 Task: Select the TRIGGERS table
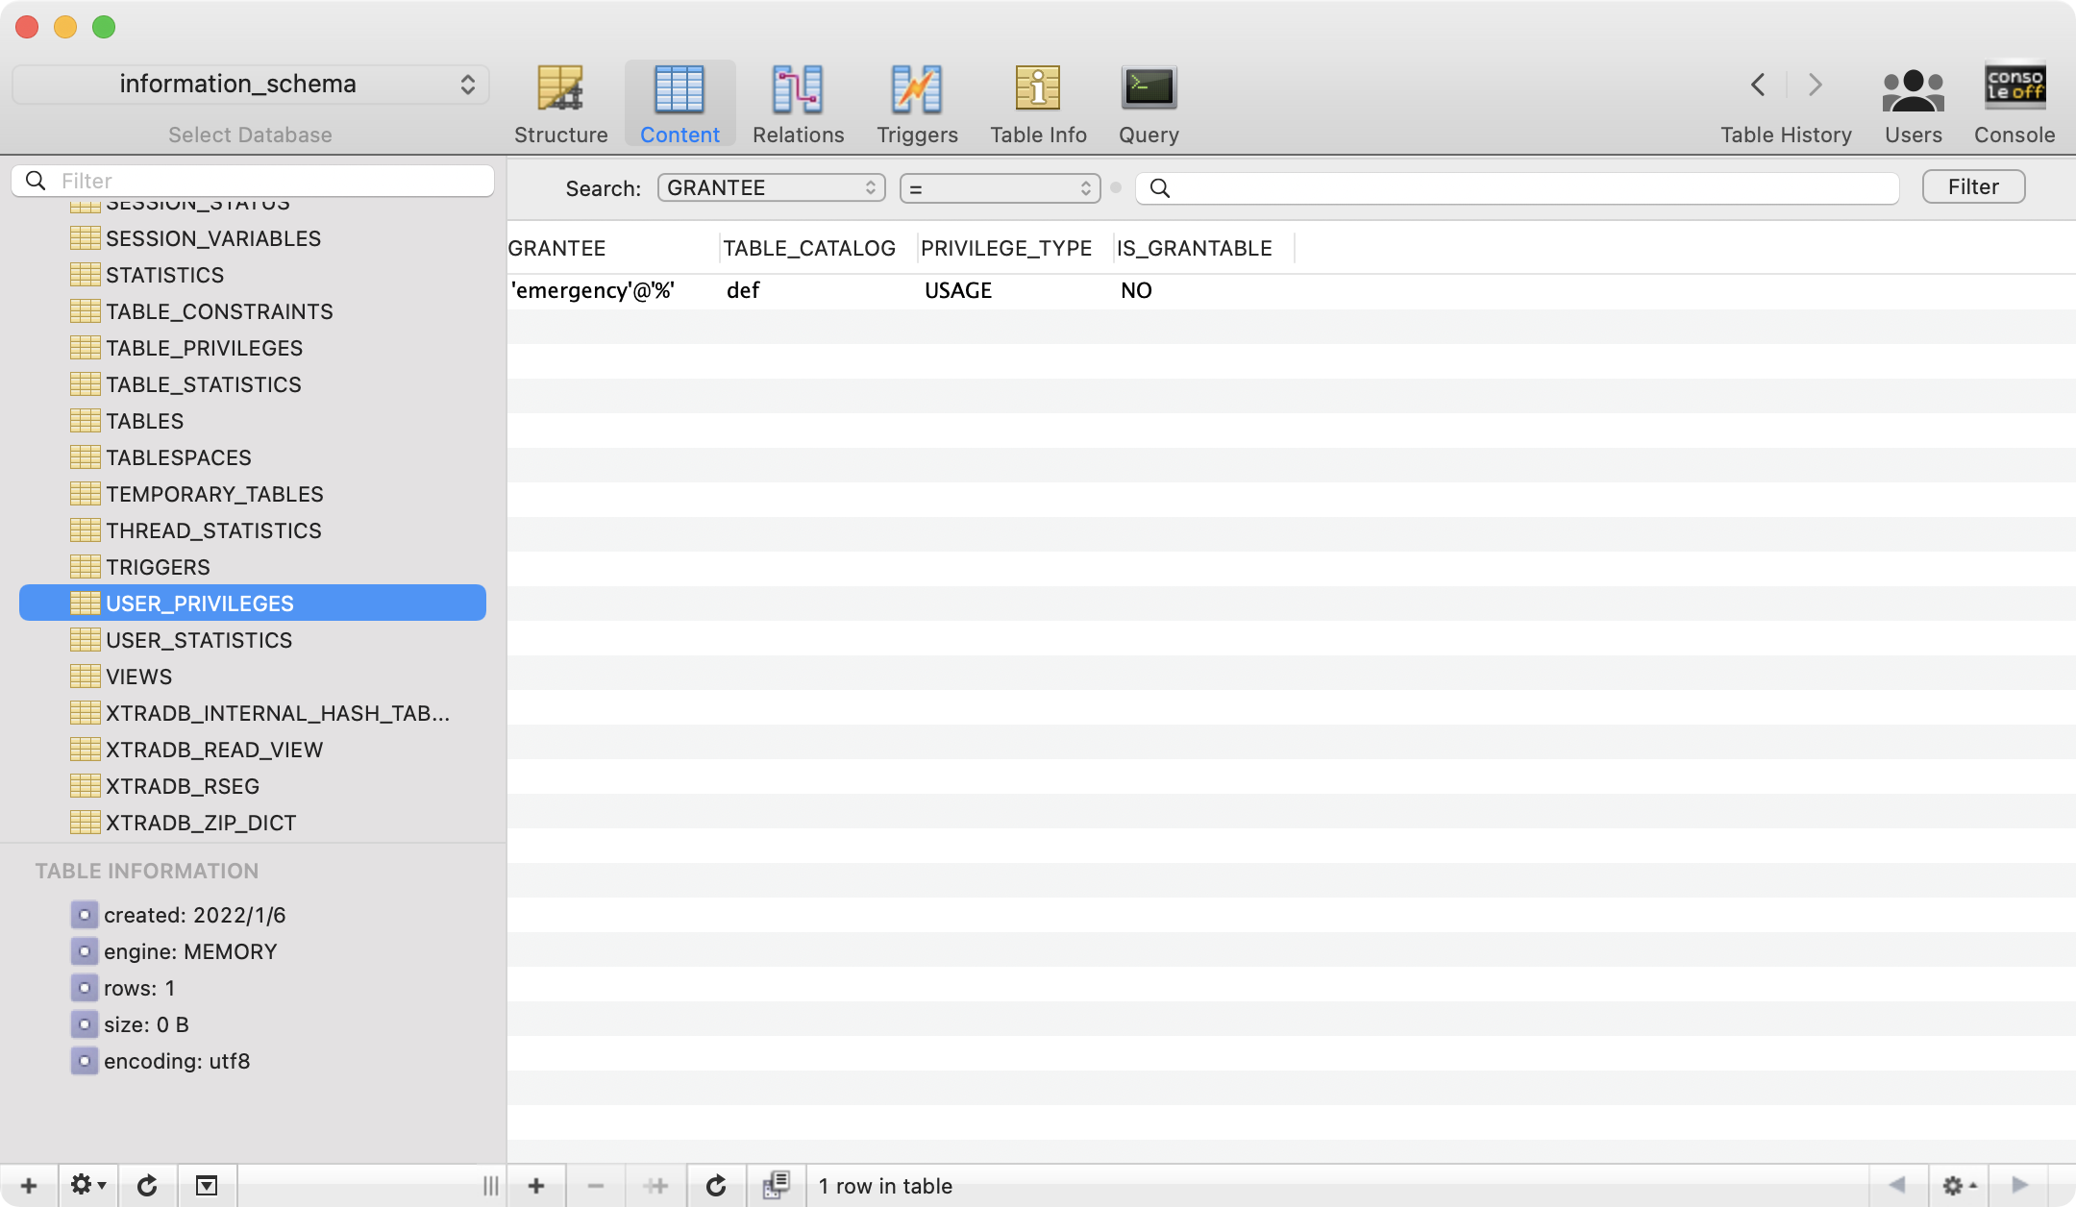[253, 567]
